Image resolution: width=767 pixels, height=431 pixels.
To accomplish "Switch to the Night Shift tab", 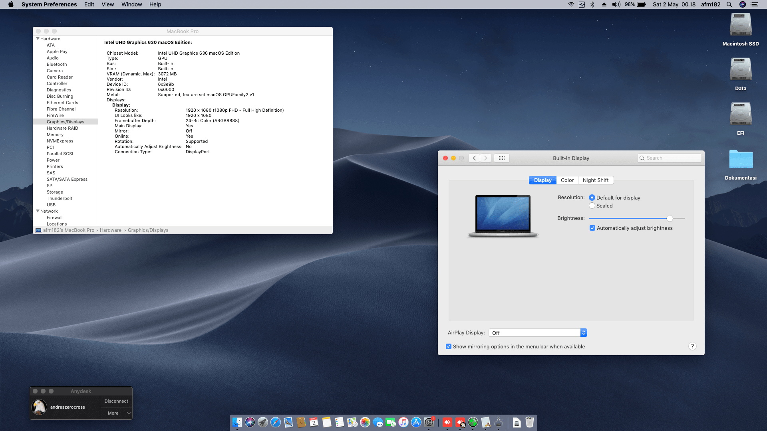I will 596,180.
